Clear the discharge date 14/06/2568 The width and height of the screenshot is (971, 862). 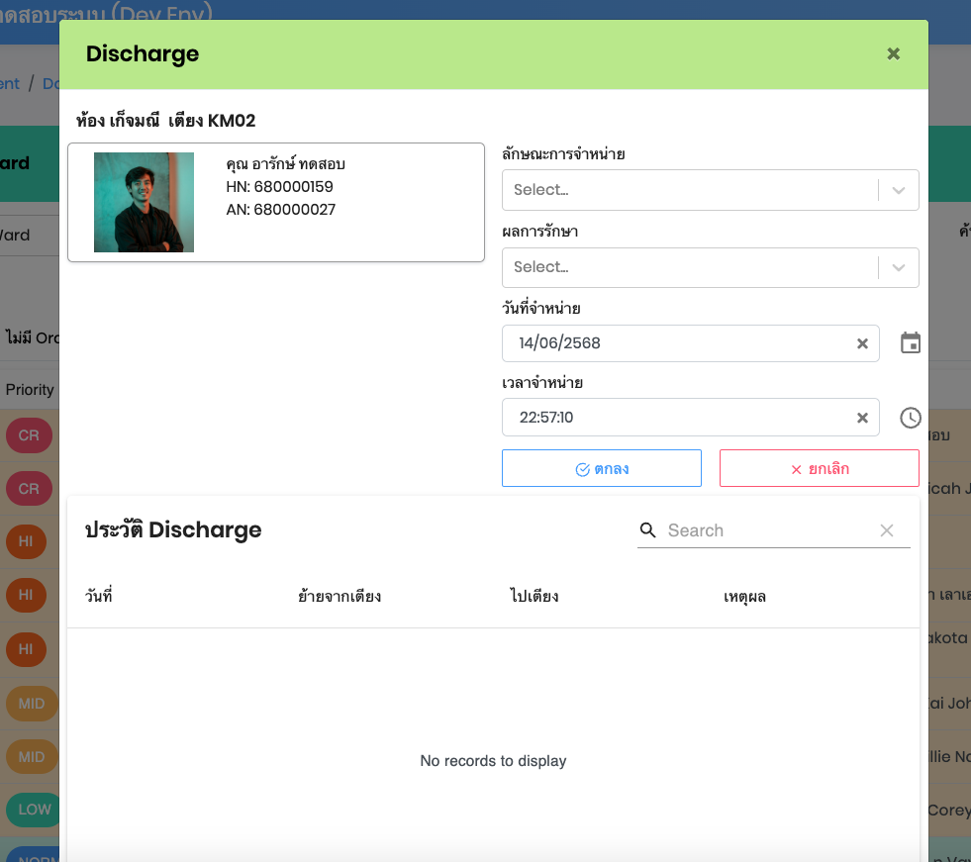point(862,343)
